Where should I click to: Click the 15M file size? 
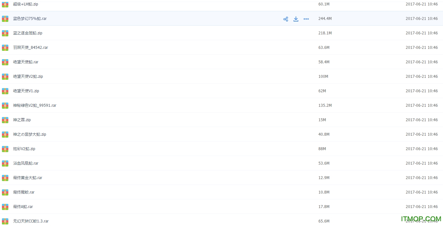point(322,120)
